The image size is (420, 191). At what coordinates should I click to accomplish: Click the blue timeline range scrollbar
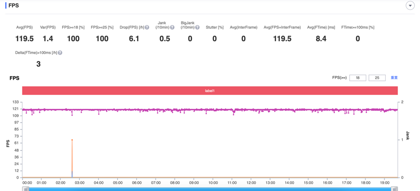point(210,189)
